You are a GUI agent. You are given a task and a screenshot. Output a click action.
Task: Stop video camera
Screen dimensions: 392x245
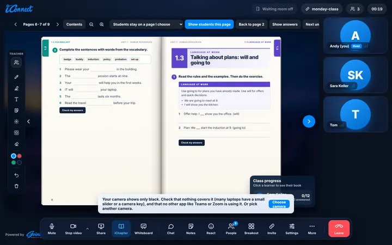73,229
